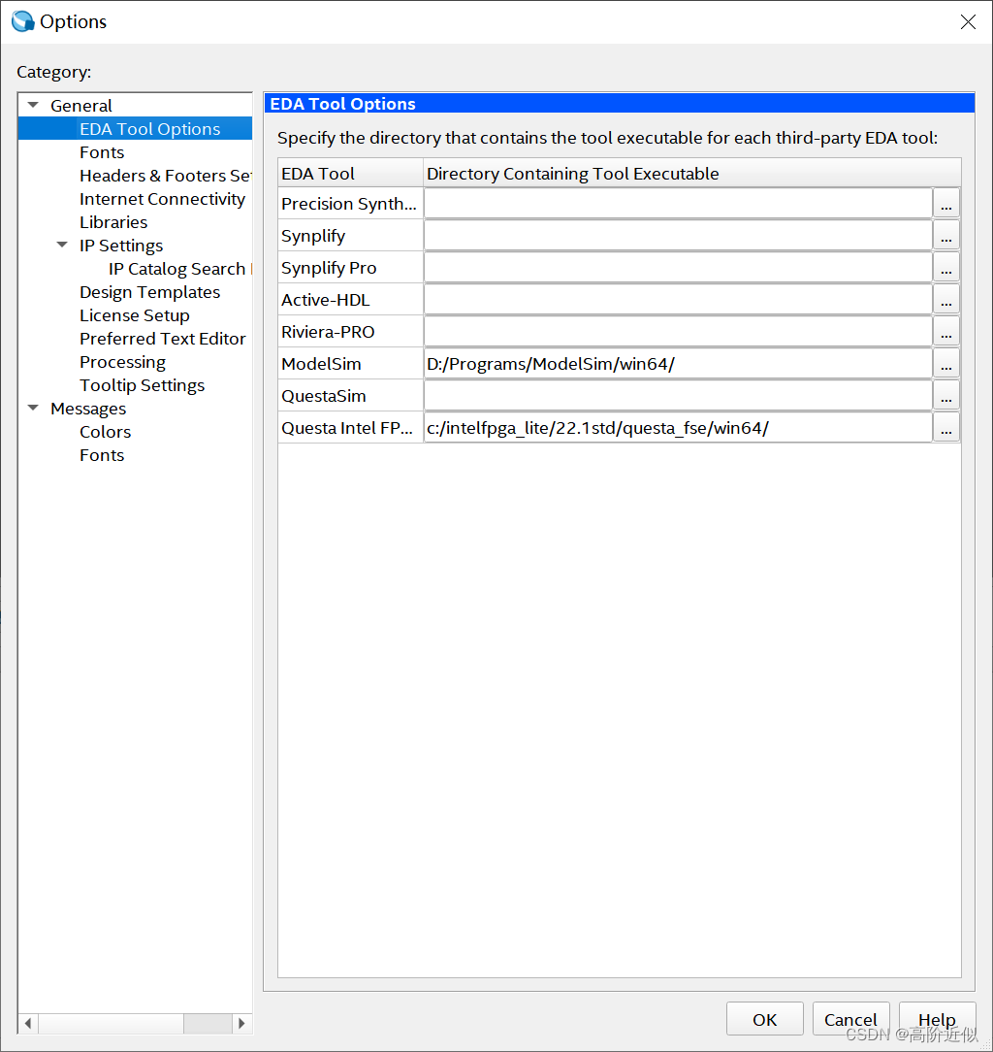Open the Preferred Text Editor settings

pyautogui.click(x=162, y=339)
